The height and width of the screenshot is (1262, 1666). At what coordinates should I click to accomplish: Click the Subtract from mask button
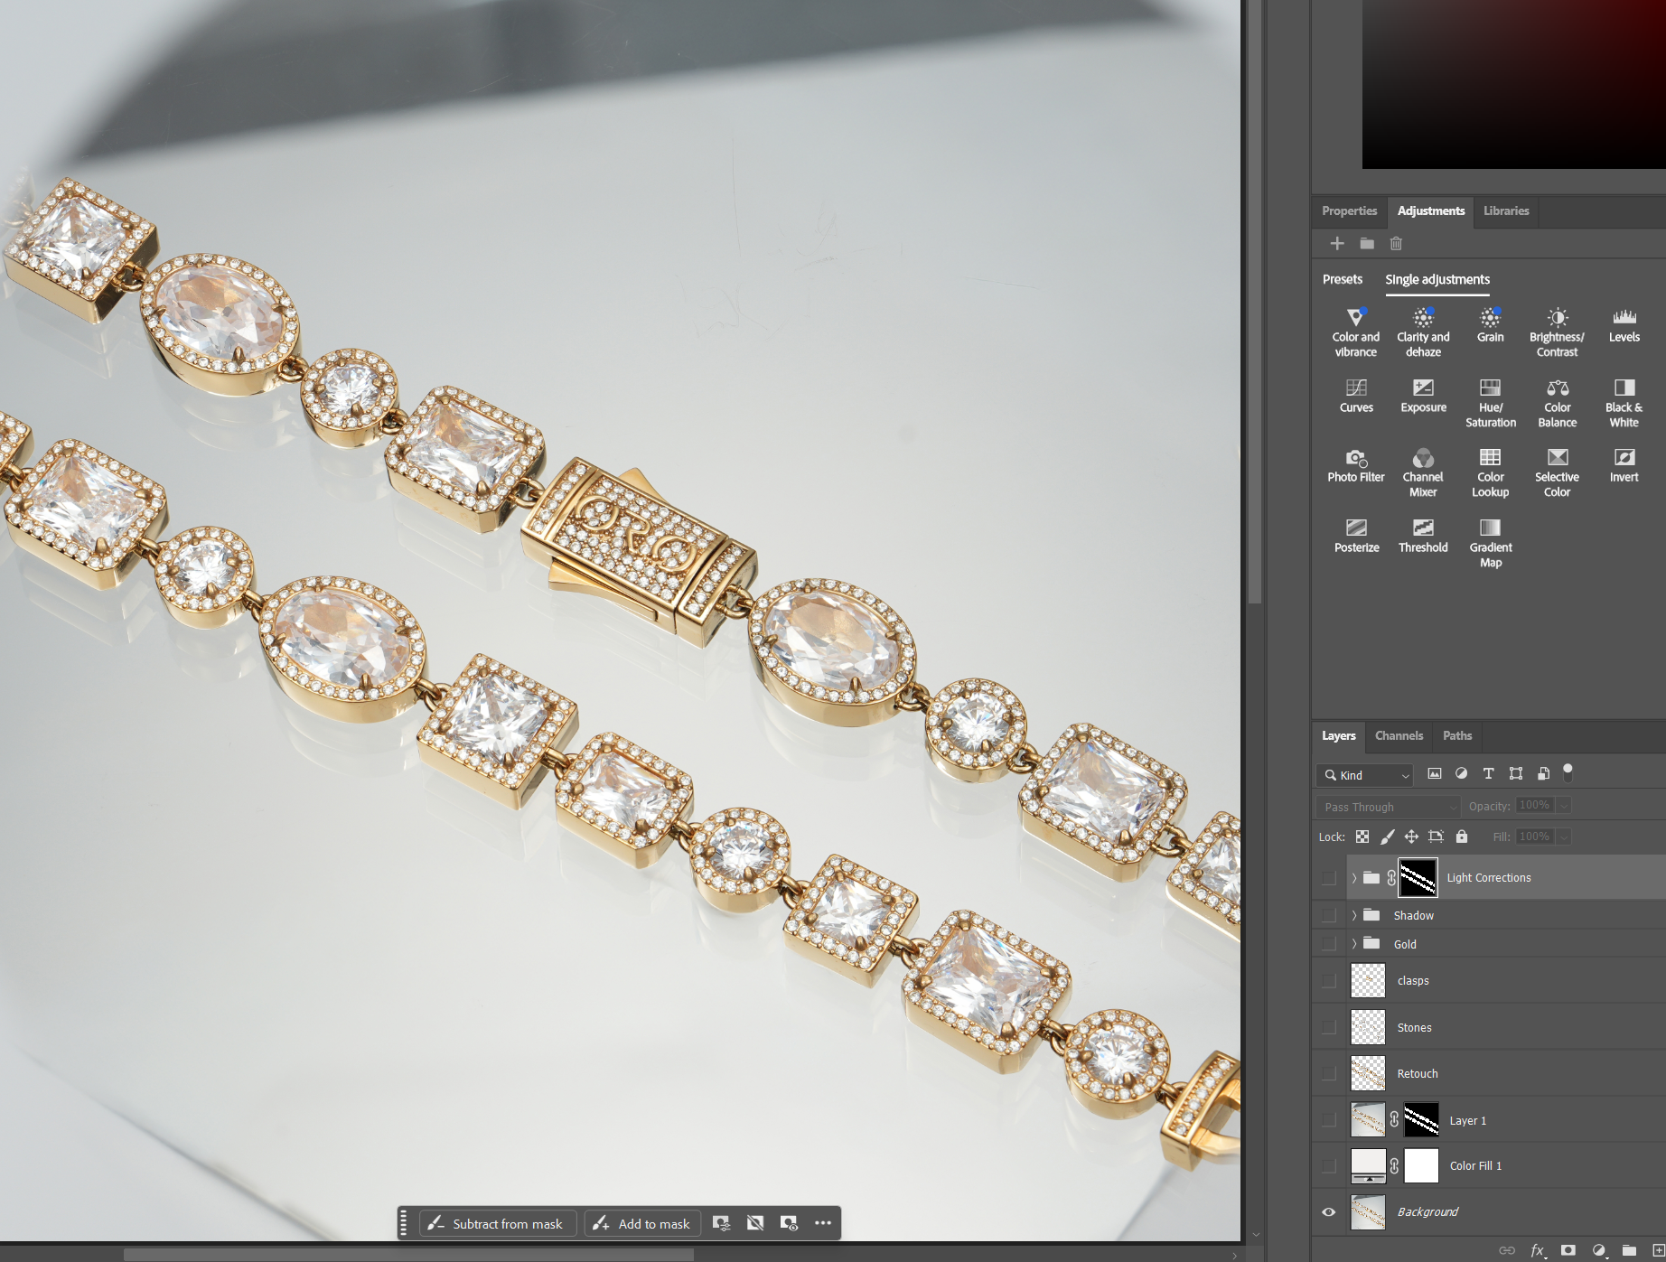497,1224
